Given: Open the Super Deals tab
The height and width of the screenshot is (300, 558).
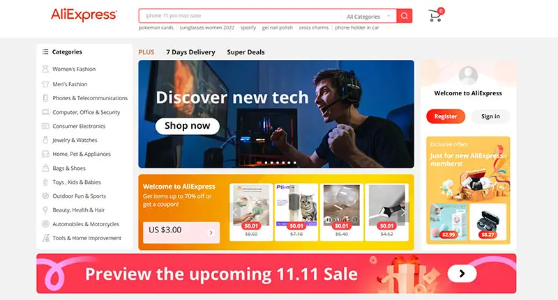Looking at the screenshot, I should (246, 52).
